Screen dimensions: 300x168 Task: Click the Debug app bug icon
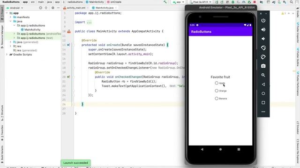tap(233, 2)
